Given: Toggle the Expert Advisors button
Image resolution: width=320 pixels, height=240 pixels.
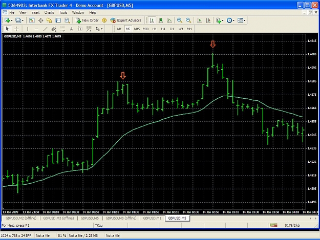Looking at the screenshot, I should (x=126, y=20).
